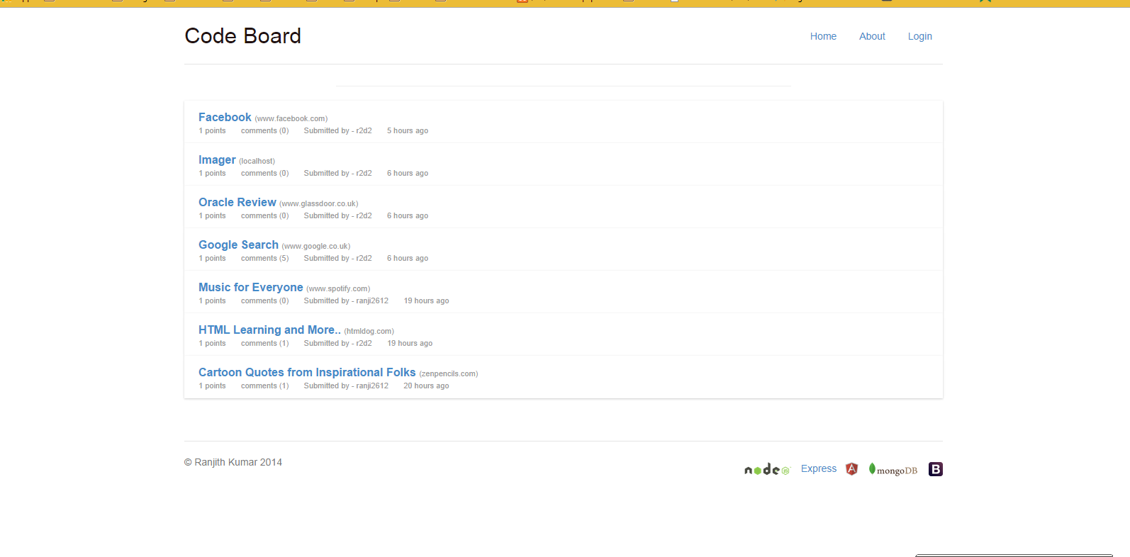1130x557 pixels.
Task: View comments (0) for Music for Everyone
Action: 265,300
